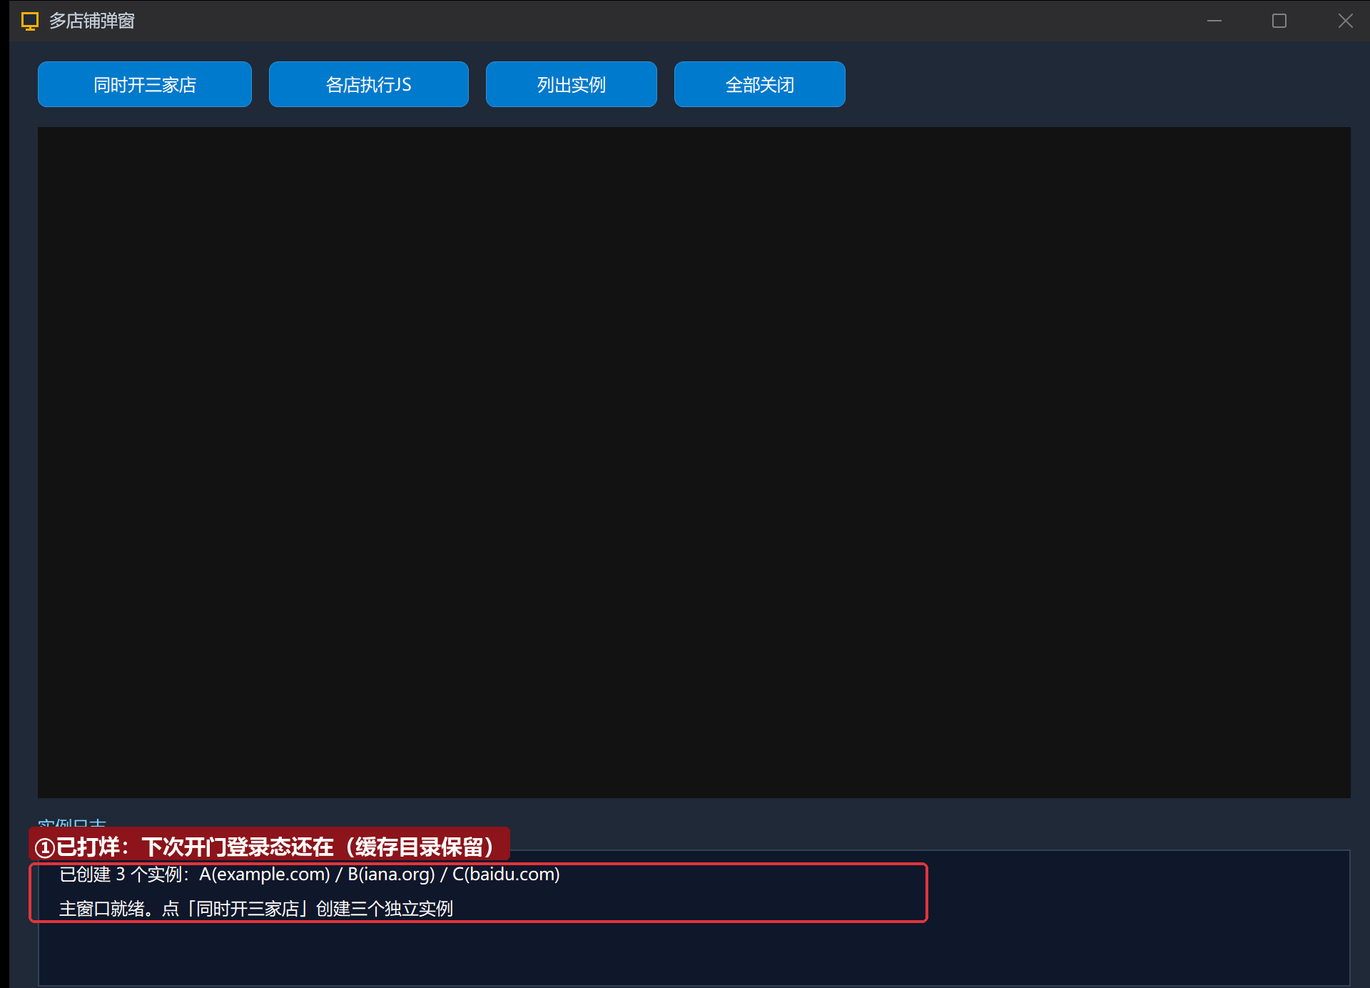Minimize the 多店铺弹窗 window
Image resolution: width=1370 pixels, height=988 pixels.
(1214, 21)
